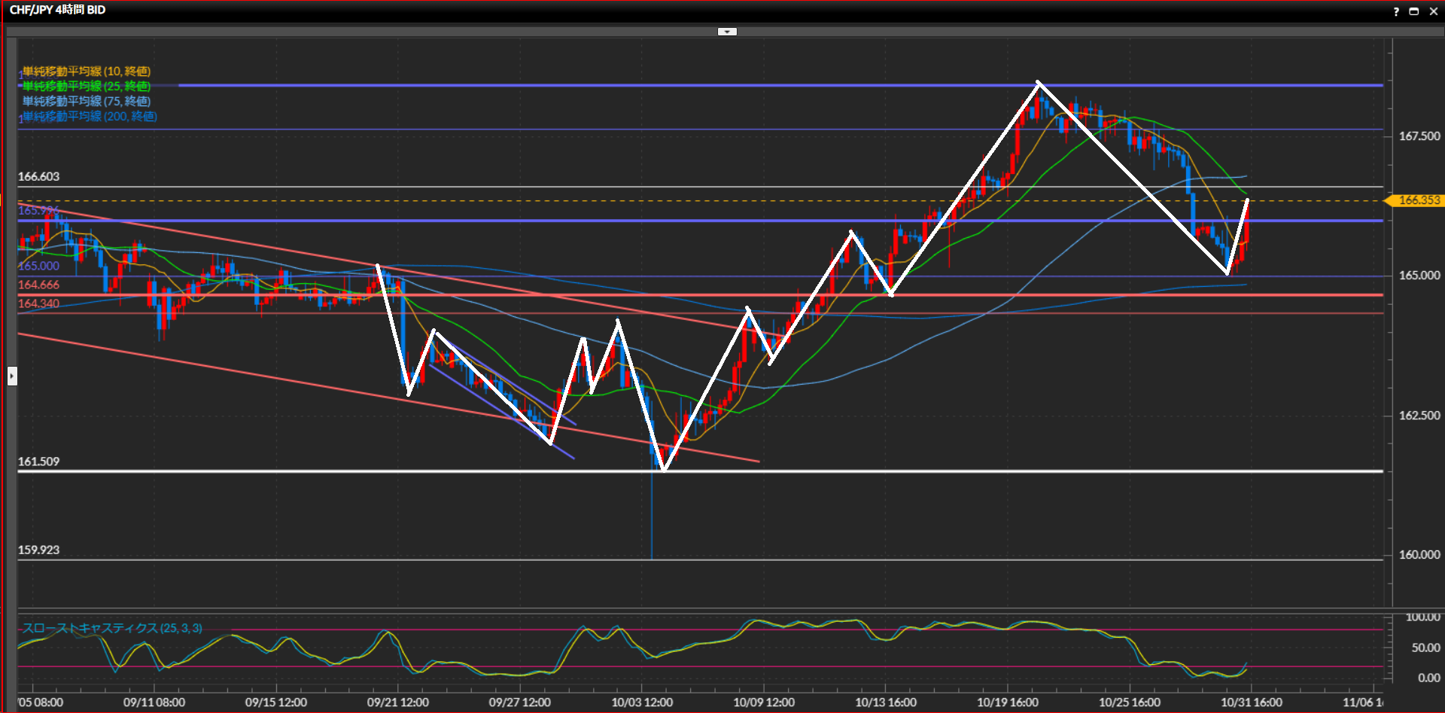The image size is (1445, 713).
Task: Expand the left side panel arrow
Action: pos(12,376)
